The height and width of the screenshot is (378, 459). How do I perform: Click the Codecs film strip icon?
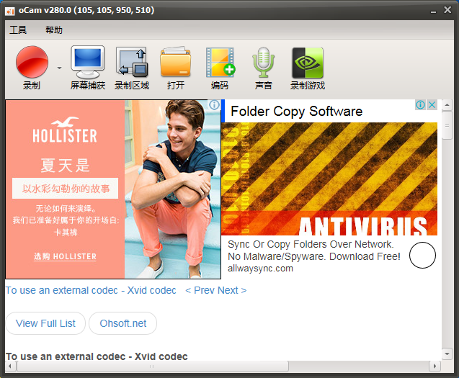(220, 62)
